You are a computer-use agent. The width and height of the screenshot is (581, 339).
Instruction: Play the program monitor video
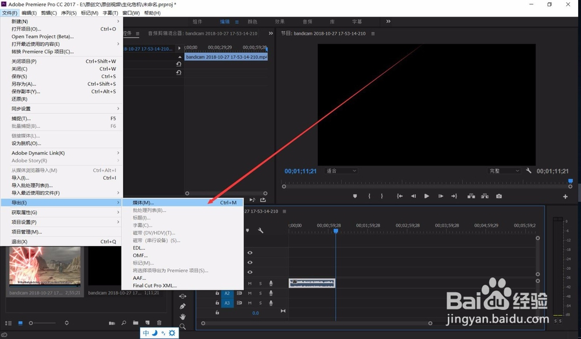426,196
